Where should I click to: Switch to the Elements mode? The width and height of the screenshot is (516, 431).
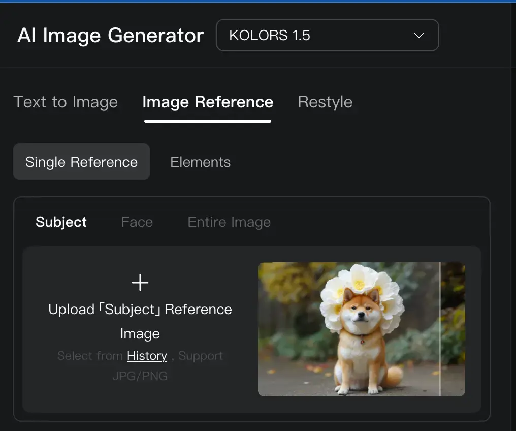click(x=201, y=162)
